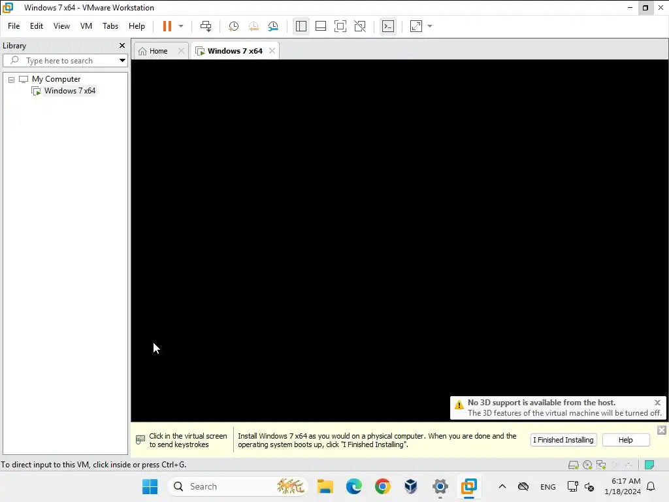
Task: Toggle the Library sidebar view icon
Action: (x=301, y=26)
